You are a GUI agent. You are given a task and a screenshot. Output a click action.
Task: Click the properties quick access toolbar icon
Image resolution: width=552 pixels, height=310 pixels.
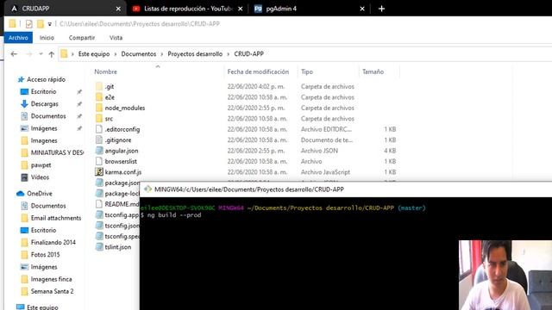click(28, 24)
